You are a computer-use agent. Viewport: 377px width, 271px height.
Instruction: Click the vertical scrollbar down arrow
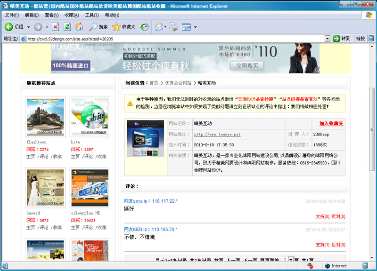click(373, 257)
